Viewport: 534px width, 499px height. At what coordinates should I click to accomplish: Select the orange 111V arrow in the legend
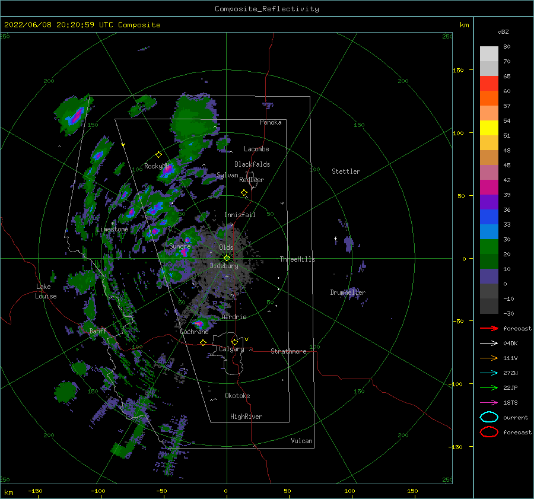click(x=489, y=358)
